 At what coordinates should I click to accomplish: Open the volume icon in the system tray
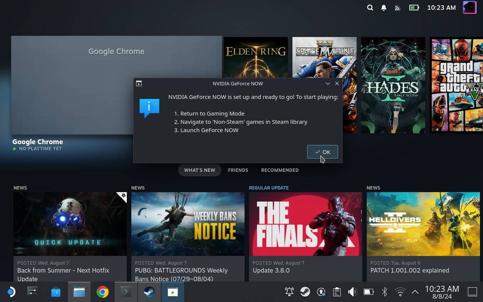[x=353, y=292]
